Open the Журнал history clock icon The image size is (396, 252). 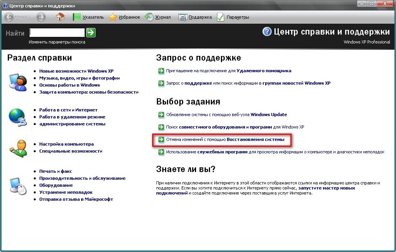tap(149, 17)
